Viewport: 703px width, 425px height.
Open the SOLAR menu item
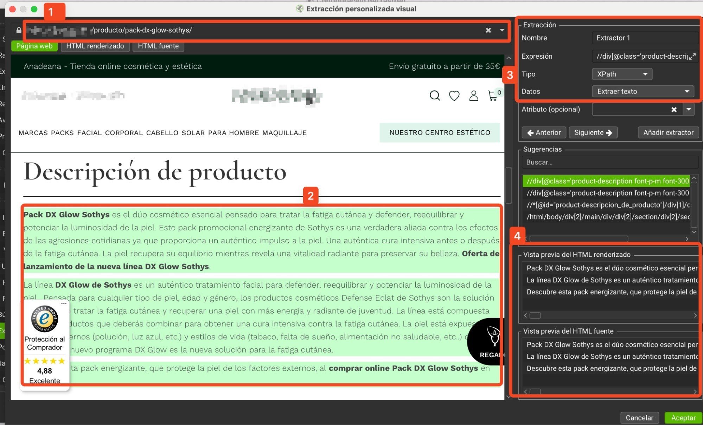pyautogui.click(x=193, y=133)
